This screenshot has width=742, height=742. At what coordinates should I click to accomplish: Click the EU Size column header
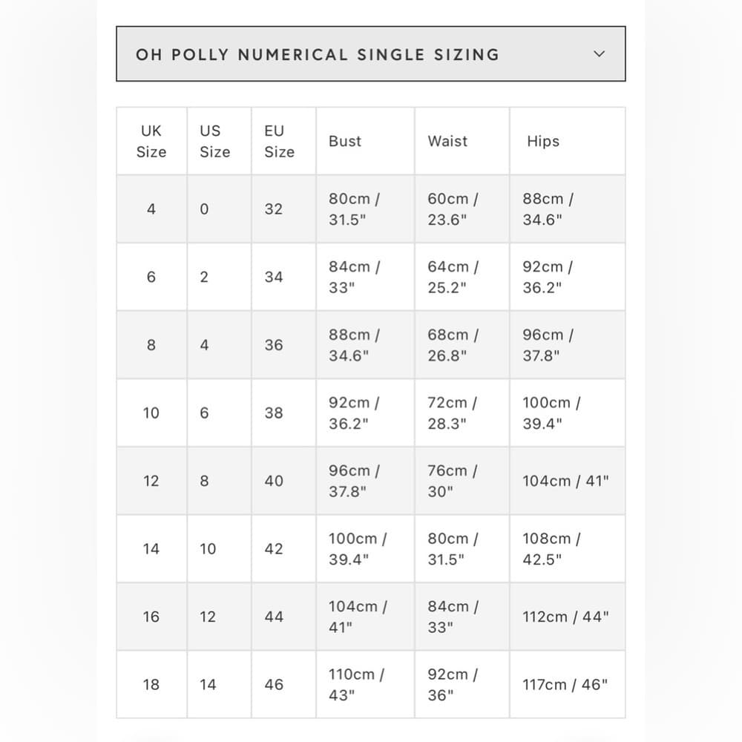[283, 141]
